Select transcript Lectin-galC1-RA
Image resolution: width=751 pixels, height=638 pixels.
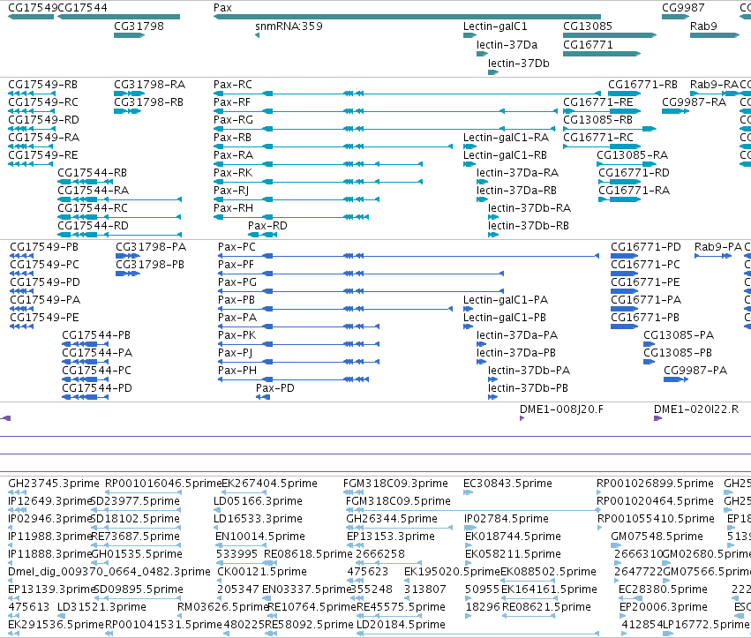[x=506, y=138]
